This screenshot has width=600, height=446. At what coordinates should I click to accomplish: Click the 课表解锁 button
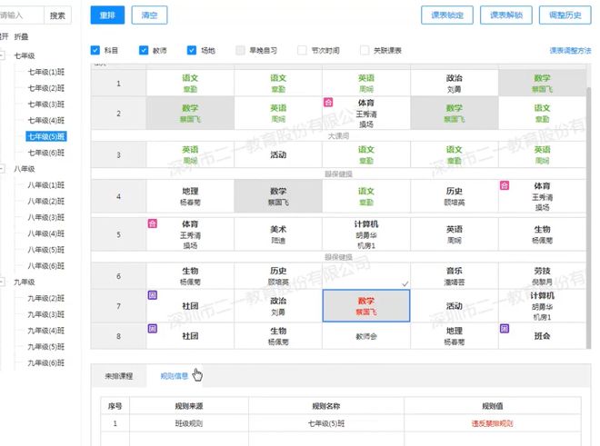point(505,15)
